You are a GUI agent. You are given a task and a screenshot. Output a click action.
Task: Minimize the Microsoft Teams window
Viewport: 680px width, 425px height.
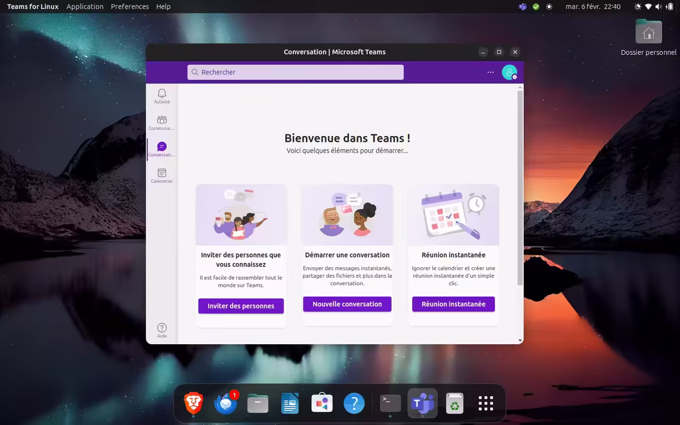pos(483,52)
